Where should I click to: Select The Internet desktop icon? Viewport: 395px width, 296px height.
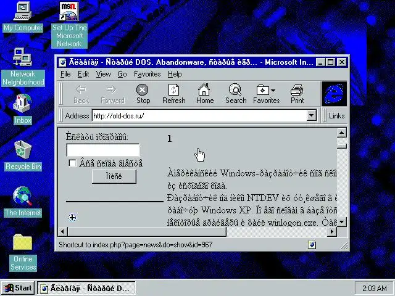23,202
